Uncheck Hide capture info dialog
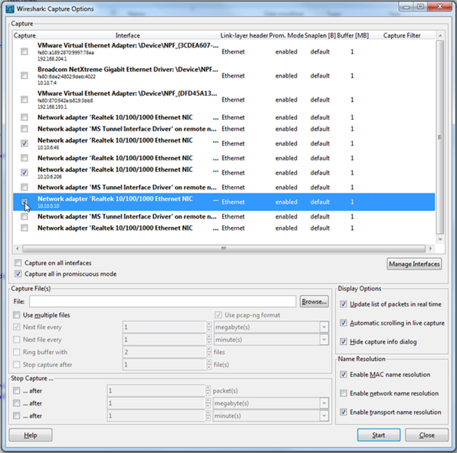This screenshot has width=457, height=453. click(344, 342)
